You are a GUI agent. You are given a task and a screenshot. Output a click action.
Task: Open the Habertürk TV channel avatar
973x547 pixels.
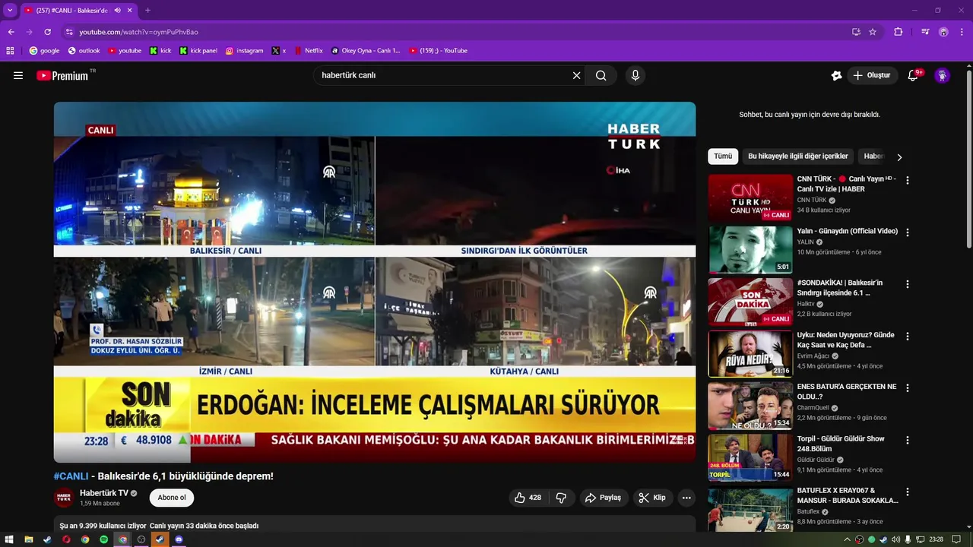[x=64, y=498]
